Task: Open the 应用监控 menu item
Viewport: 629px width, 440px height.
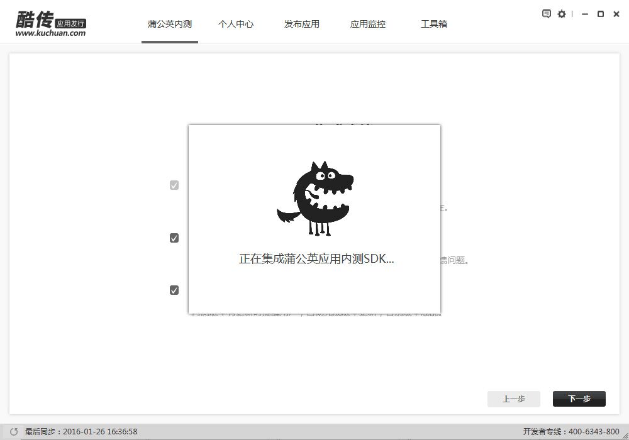Action: pos(367,23)
